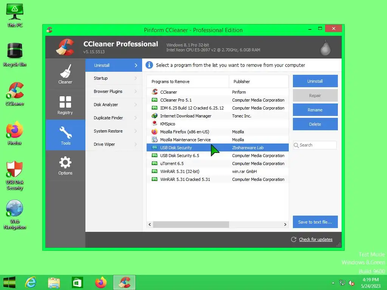The height and width of the screenshot is (290, 387).
Task: Click the Internet Download Manager row icon
Action: pos(155,116)
